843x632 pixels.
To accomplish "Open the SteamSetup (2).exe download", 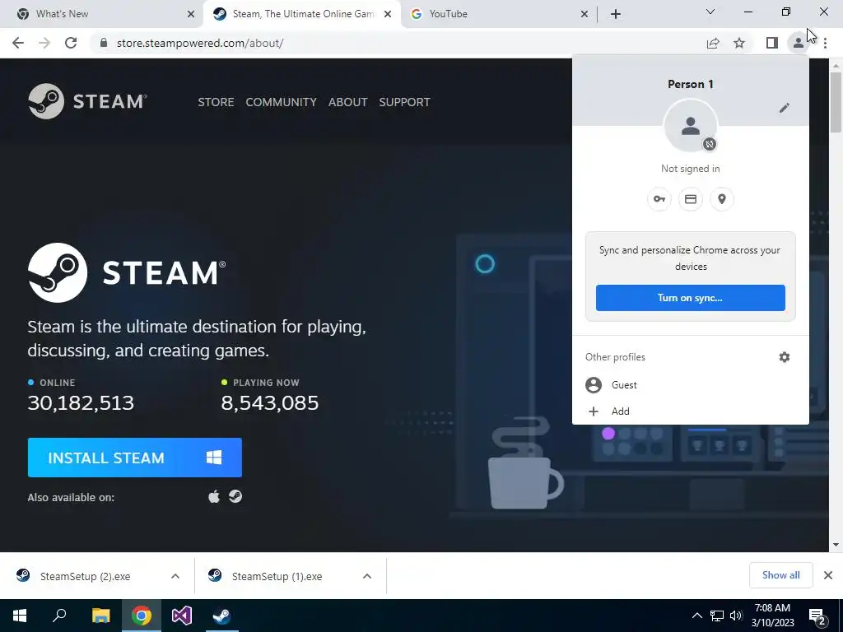I will [x=85, y=576].
